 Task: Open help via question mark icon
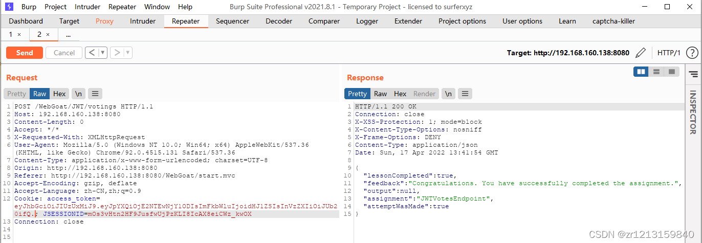tap(692, 53)
